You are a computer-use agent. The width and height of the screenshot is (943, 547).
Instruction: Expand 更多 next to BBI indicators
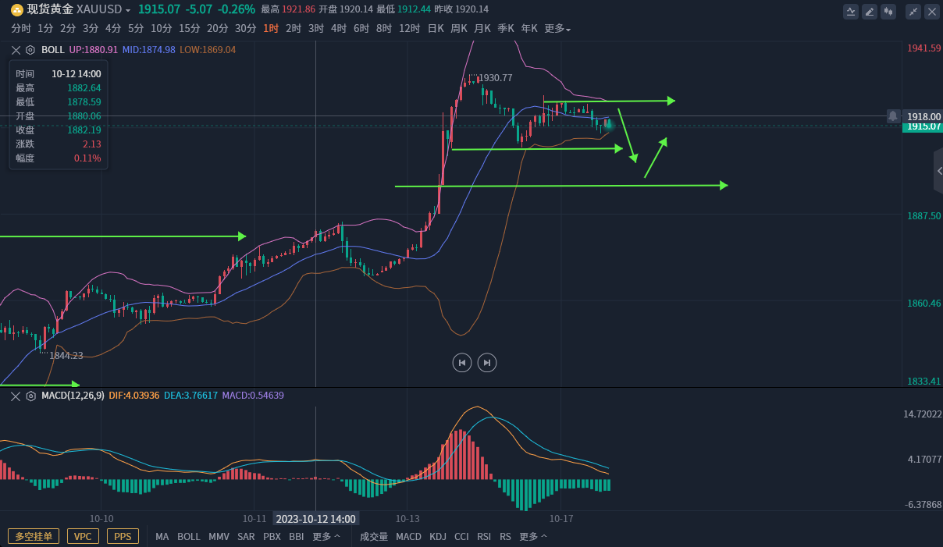(x=326, y=537)
